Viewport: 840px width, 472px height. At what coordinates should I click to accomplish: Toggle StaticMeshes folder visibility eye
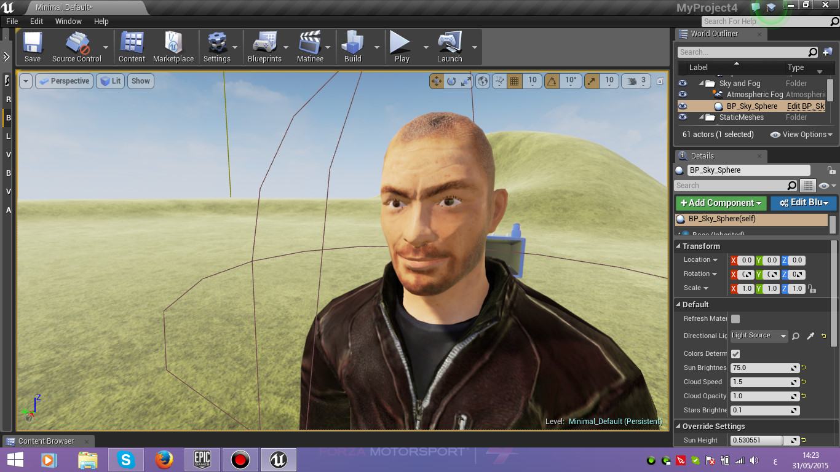[x=683, y=117]
